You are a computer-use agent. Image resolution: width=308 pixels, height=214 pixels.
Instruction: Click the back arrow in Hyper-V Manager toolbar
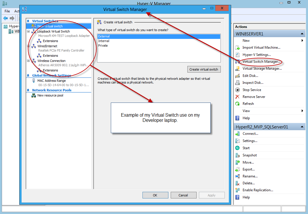coord(5,18)
